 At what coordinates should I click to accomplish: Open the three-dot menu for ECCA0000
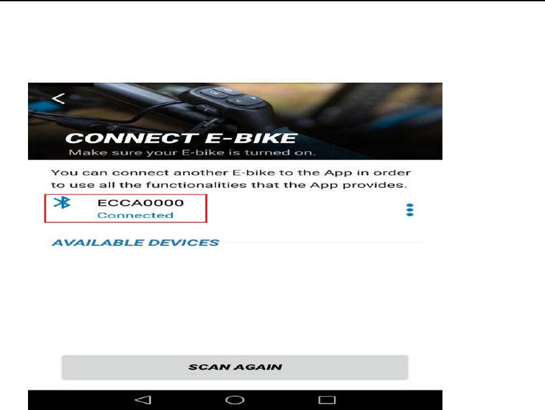coord(410,210)
